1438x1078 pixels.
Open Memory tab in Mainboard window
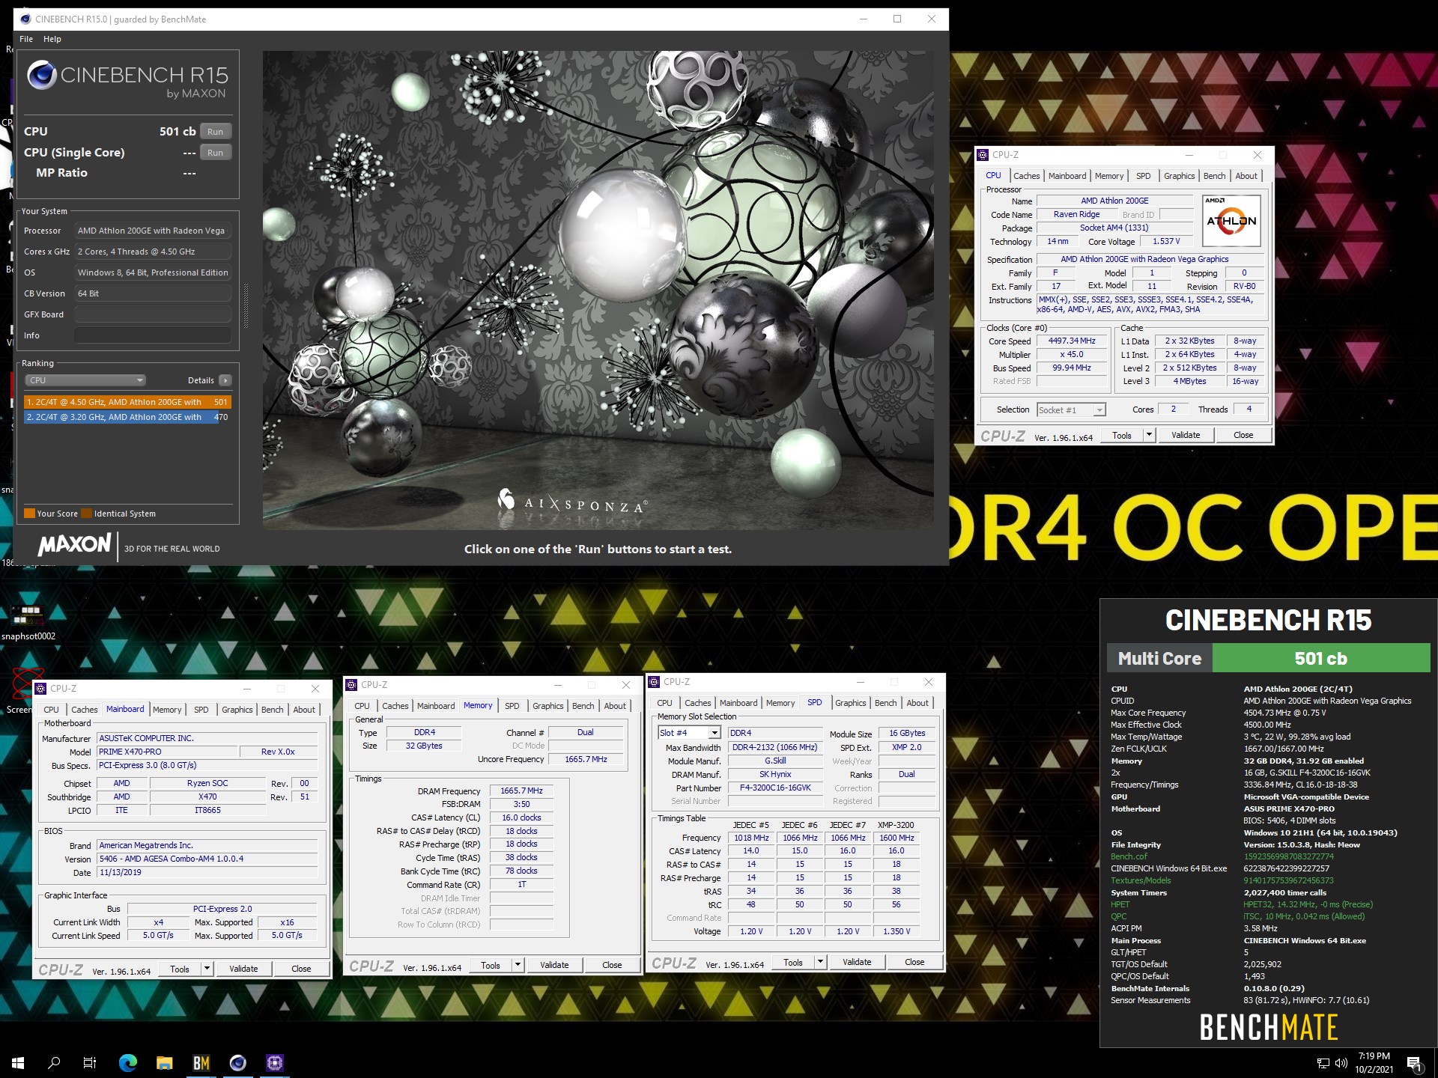pos(167,710)
